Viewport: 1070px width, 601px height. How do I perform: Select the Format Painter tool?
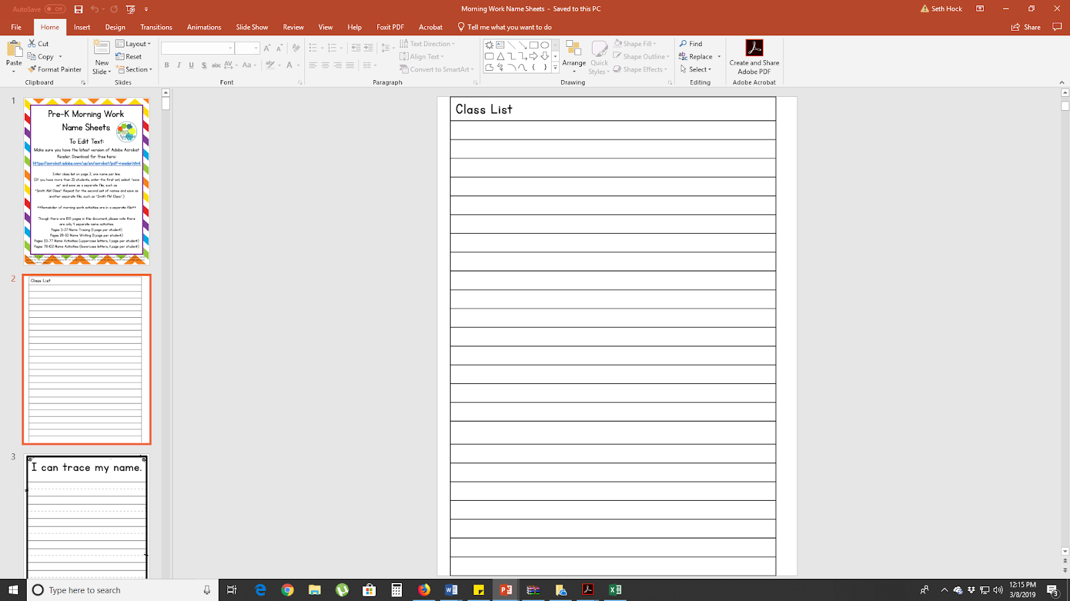55,69
